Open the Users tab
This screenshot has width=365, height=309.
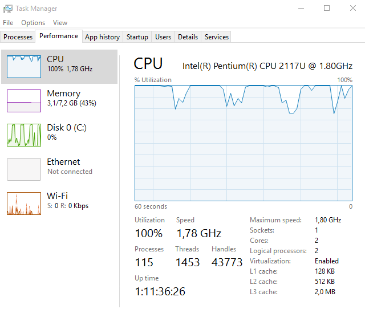(163, 37)
